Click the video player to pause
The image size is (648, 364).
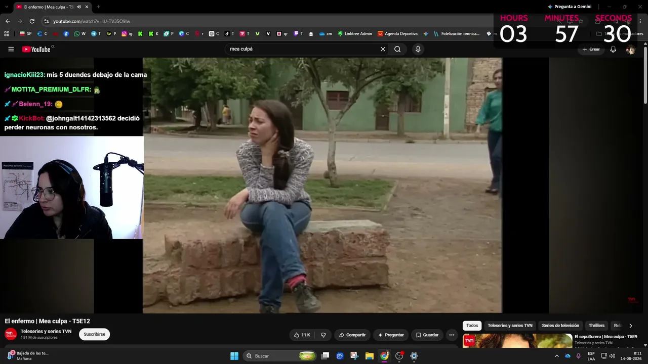[322, 185]
